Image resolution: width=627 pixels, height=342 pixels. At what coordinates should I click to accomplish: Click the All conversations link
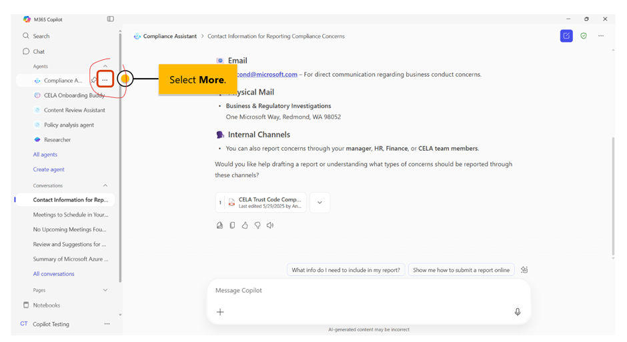click(x=53, y=274)
